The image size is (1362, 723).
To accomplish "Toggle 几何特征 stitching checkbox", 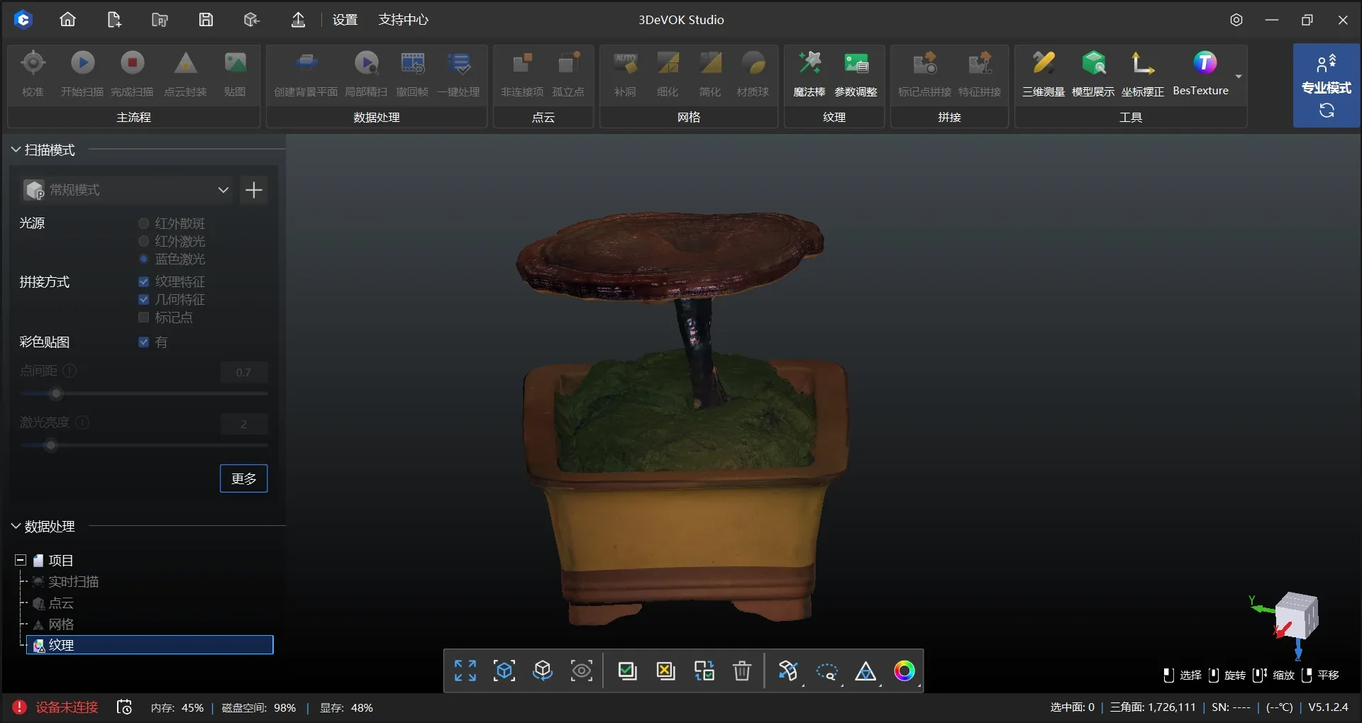I will pyautogui.click(x=144, y=299).
